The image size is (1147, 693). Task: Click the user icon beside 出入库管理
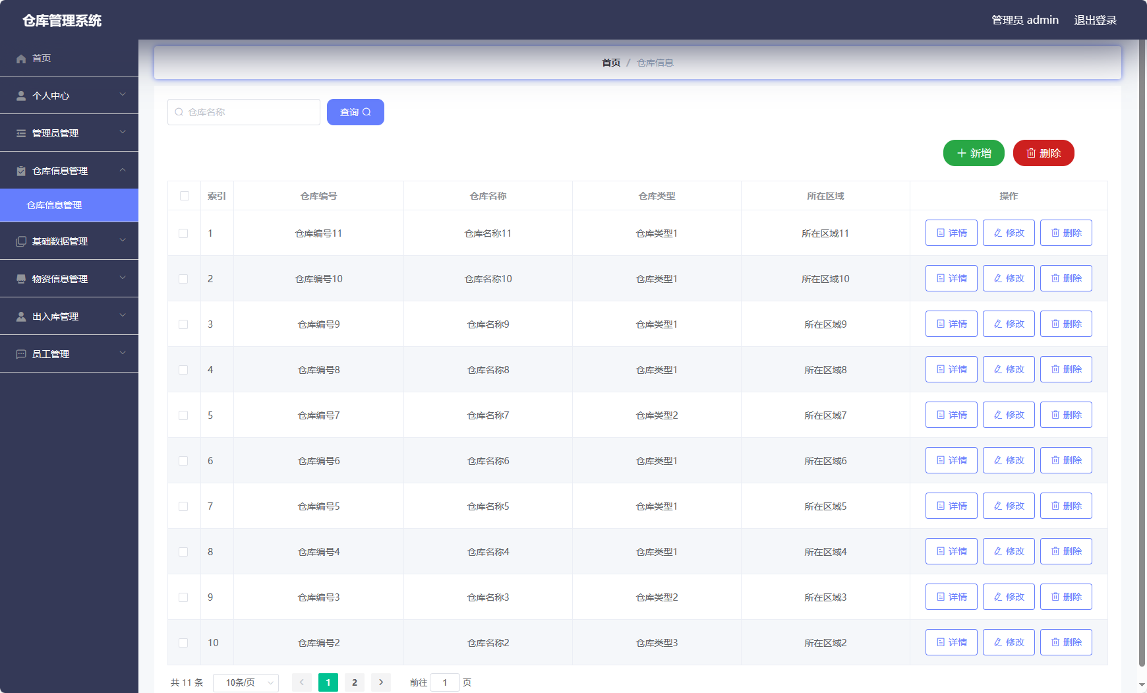(x=21, y=316)
